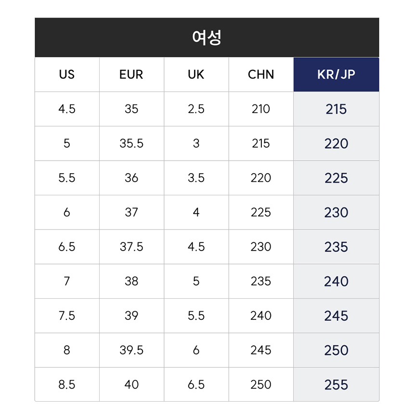Click the 여성 table title header

coord(207,38)
